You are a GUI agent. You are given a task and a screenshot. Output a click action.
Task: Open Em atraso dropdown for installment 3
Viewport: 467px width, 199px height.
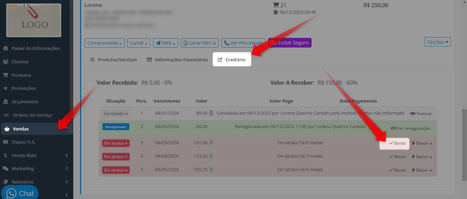[116, 143]
